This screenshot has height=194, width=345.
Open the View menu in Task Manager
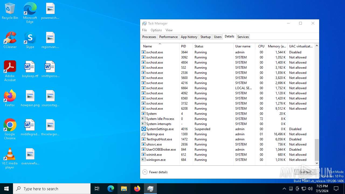pyautogui.click(x=169, y=30)
